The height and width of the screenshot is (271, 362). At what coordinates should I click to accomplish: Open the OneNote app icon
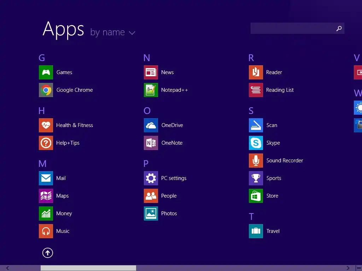(151, 143)
